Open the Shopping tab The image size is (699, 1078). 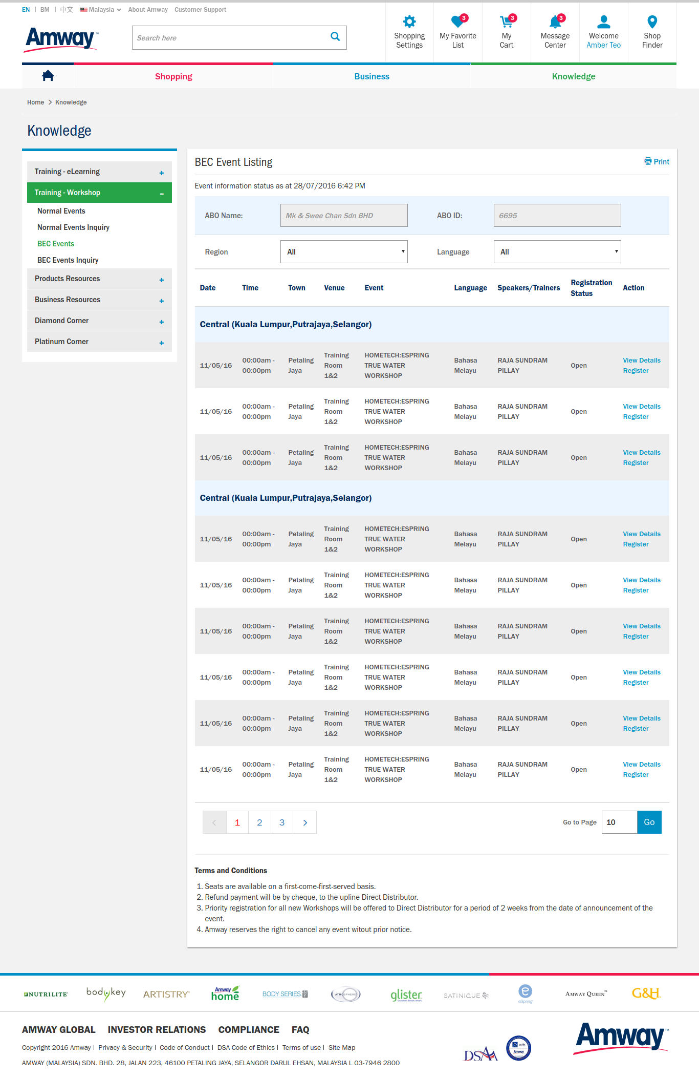point(173,76)
